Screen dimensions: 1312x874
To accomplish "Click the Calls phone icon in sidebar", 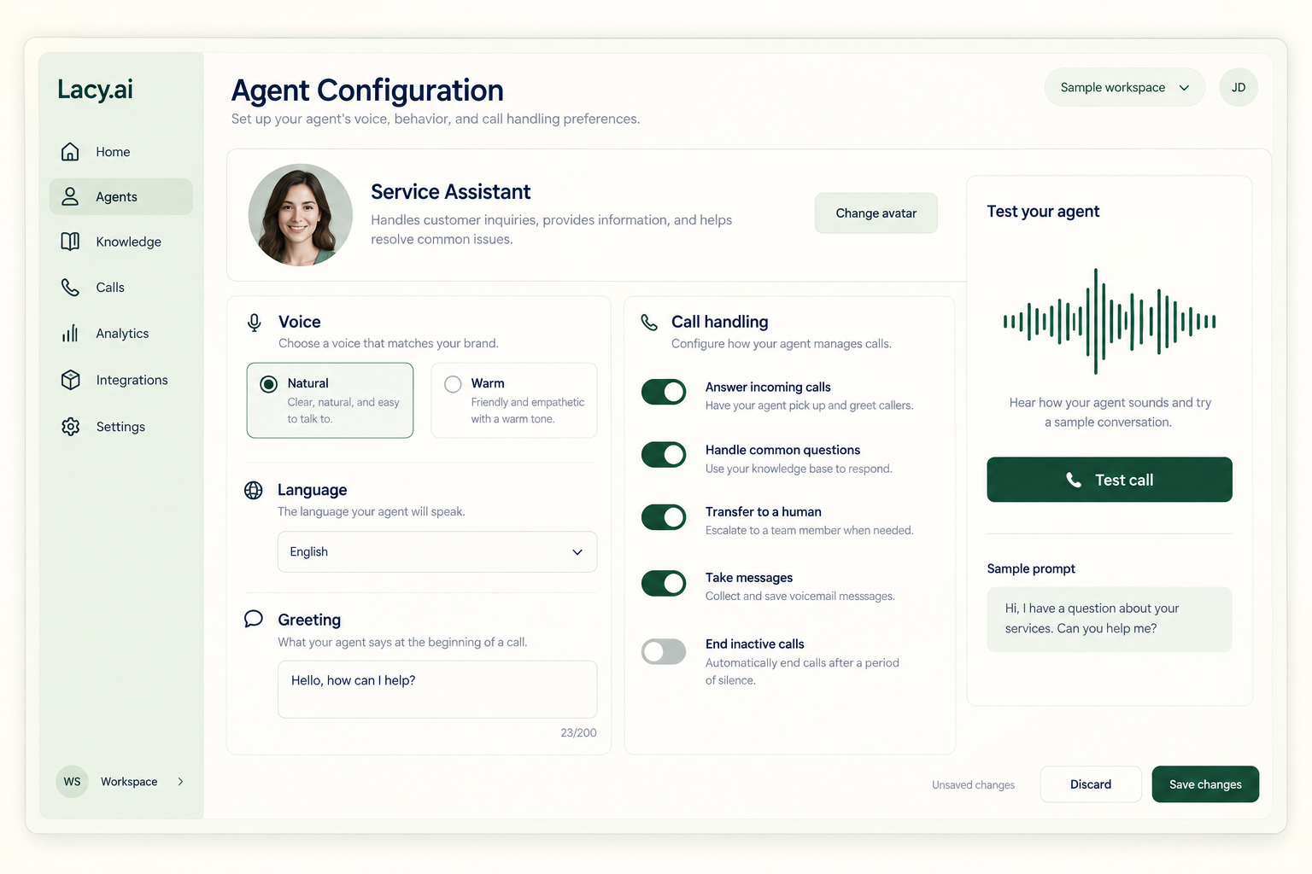I will [x=70, y=288].
